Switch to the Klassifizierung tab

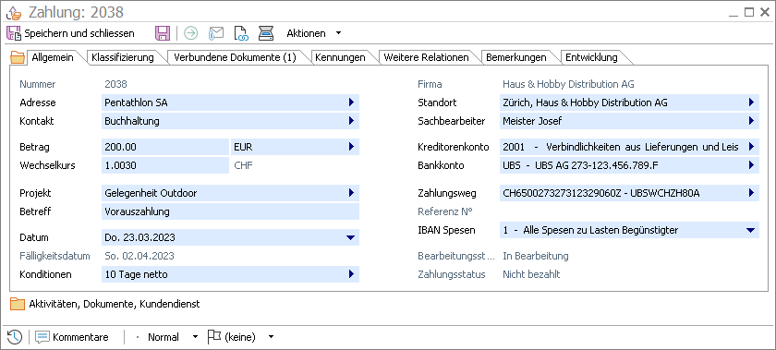pos(123,57)
